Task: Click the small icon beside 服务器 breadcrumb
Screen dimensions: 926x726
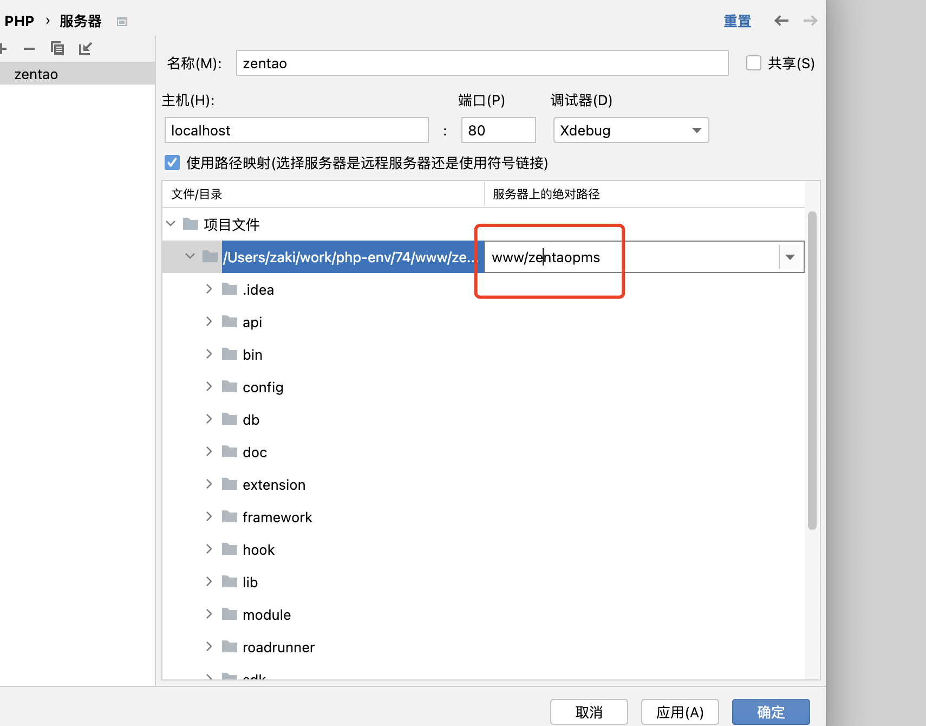Action: click(x=122, y=22)
